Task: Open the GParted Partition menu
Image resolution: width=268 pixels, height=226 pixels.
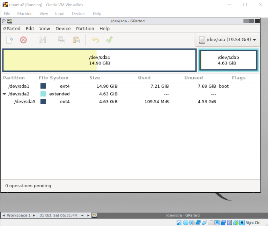Action: (85, 29)
